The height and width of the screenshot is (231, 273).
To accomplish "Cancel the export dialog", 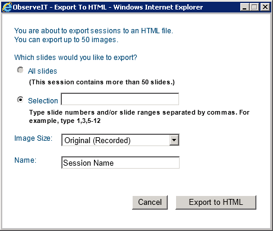I will [x=150, y=202].
